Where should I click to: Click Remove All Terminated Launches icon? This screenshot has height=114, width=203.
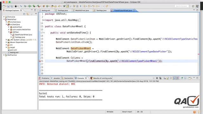(160, 78)
